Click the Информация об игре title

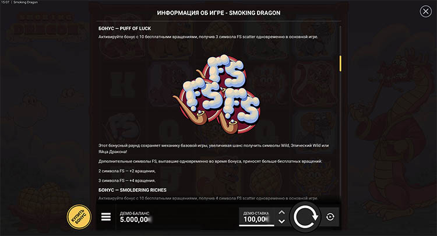[191, 13]
